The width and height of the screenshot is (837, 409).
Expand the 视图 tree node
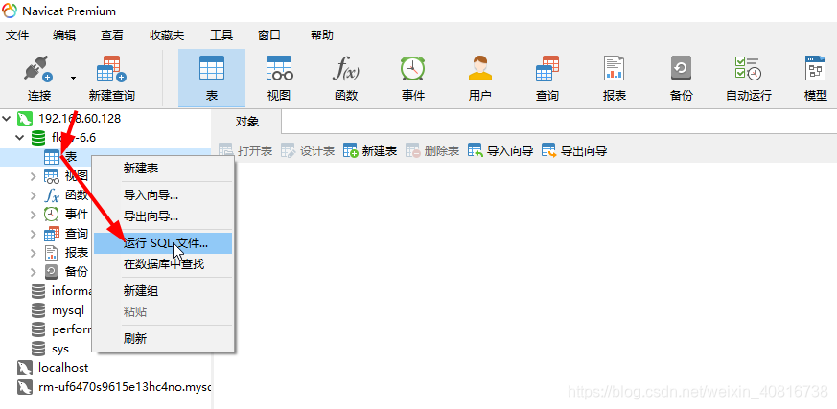click(34, 176)
